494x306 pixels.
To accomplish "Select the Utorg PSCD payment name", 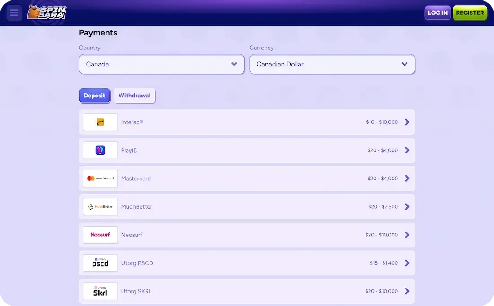I will pyautogui.click(x=137, y=263).
